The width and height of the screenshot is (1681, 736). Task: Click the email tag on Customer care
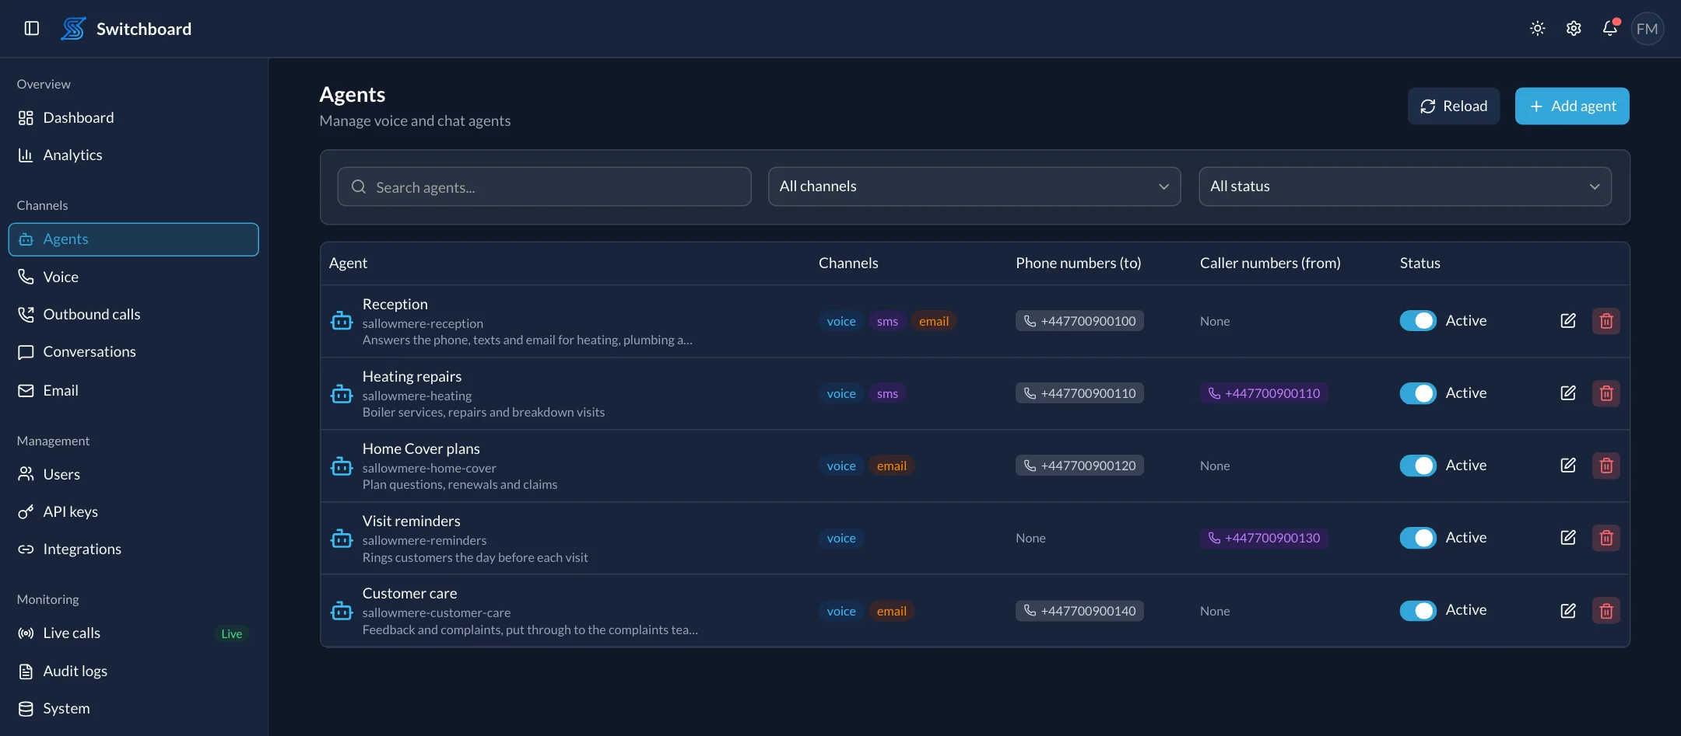[x=891, y=611]
